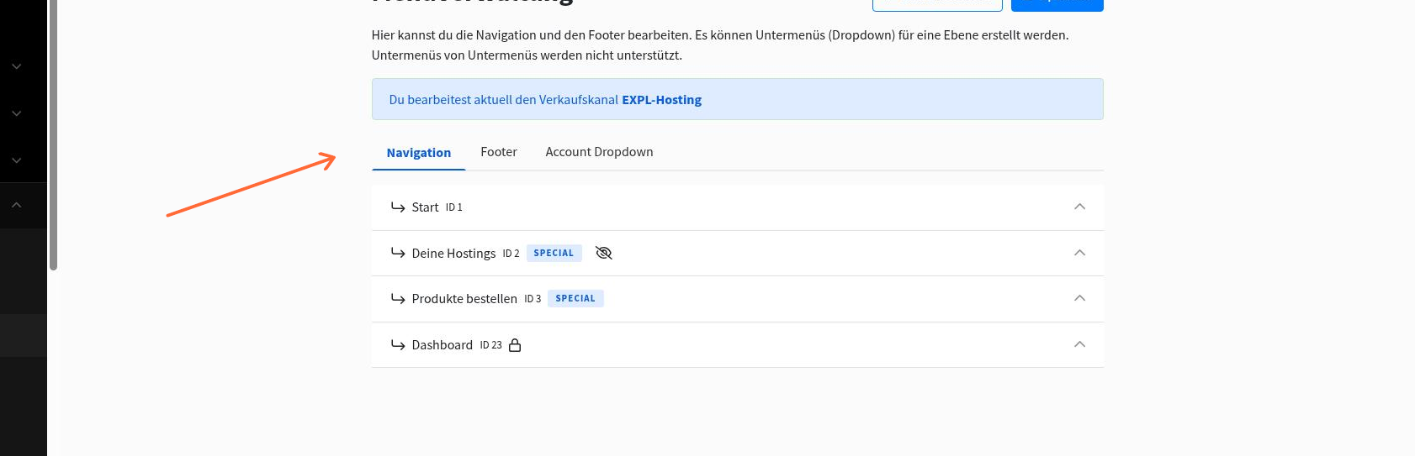Open the Account Dropdown tab
The image size is (1415, 456).
(599, 152)
